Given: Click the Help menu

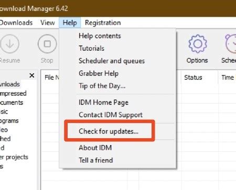Looking at the screenshot, I should click(70, 23).
